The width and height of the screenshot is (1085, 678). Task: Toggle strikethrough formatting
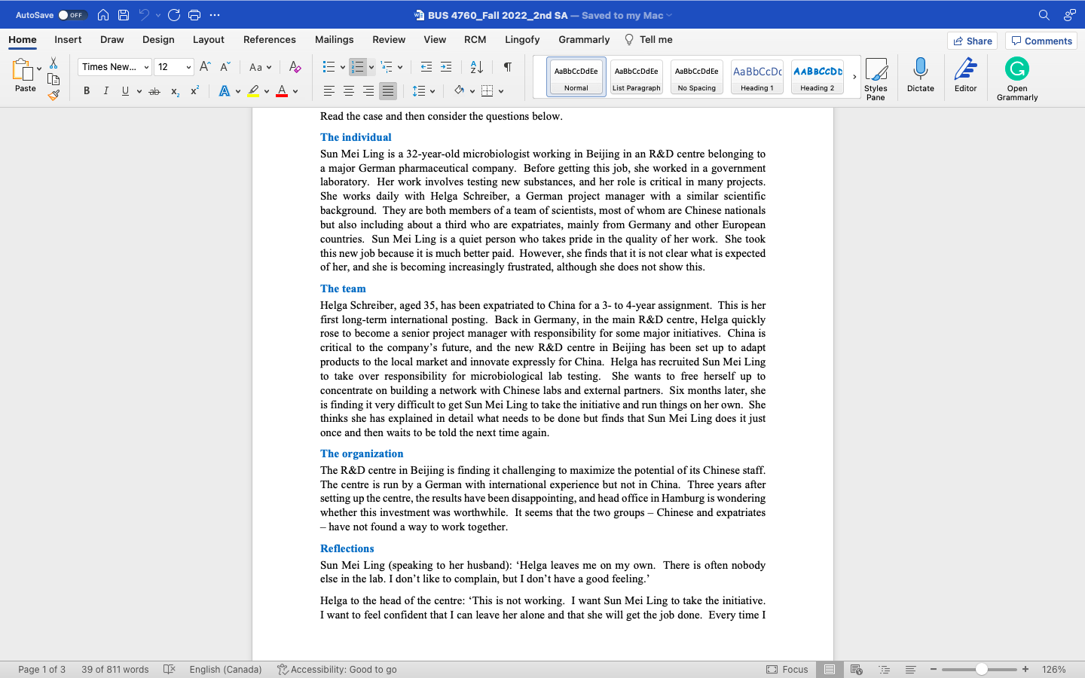pos(154,90)
